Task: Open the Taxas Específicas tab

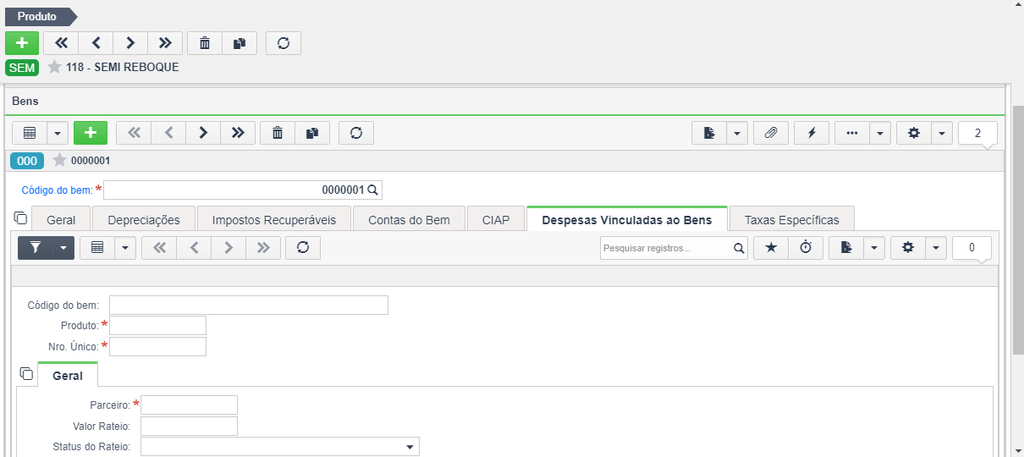Action: [x=792, y=219]
